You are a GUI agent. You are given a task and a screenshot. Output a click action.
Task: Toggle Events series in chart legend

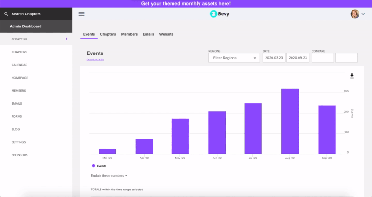click(99, 166)
